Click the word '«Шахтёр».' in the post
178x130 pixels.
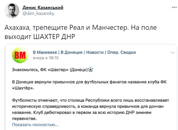(23, 88)
